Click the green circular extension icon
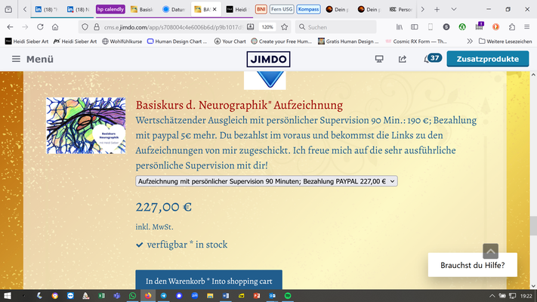Screen dimensions: 537x302 [x=462, y=27]
